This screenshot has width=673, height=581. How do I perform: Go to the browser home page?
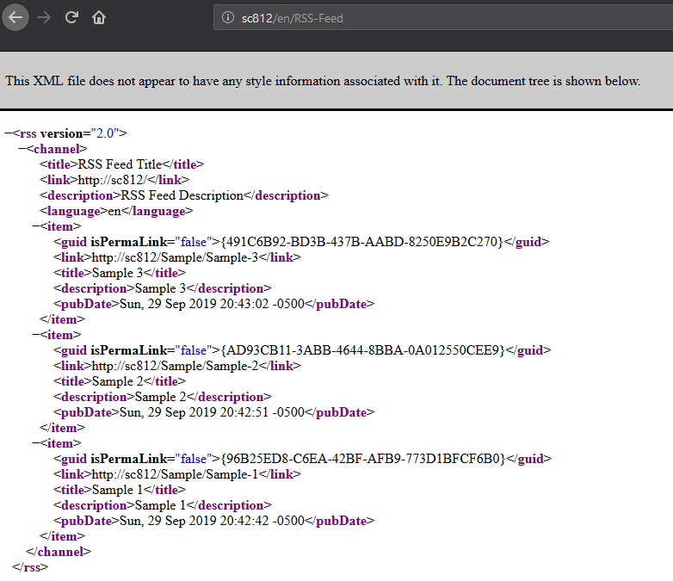click(99, 17)
